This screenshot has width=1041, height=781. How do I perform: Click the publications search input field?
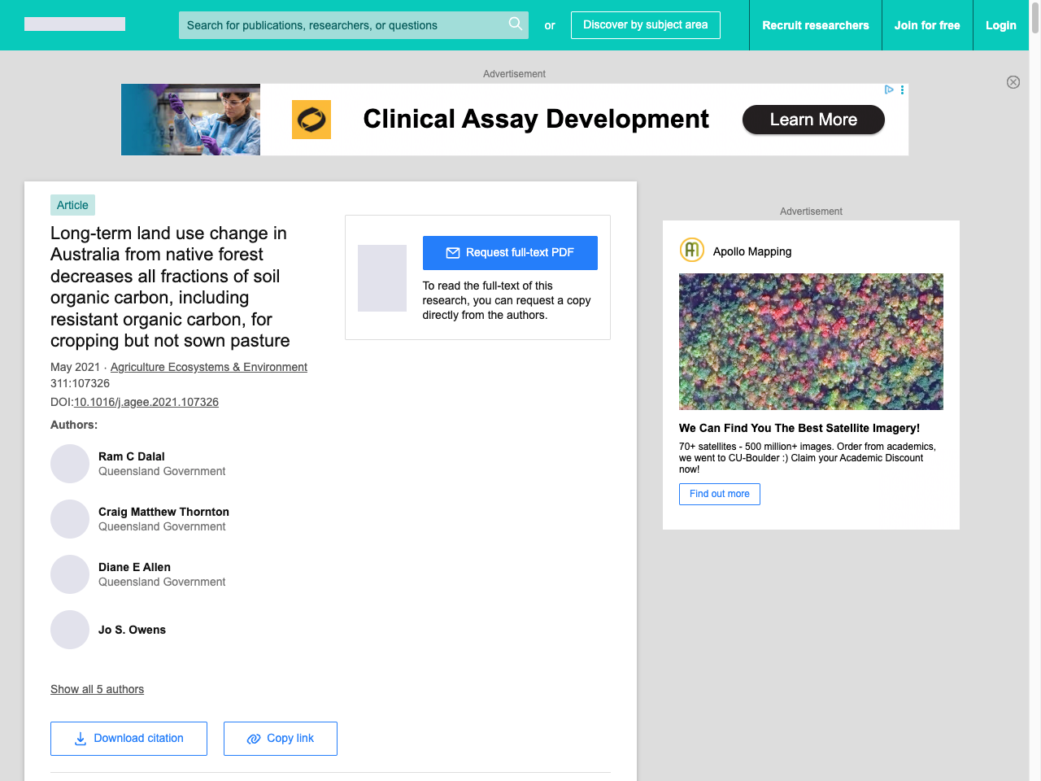point(342,25)
